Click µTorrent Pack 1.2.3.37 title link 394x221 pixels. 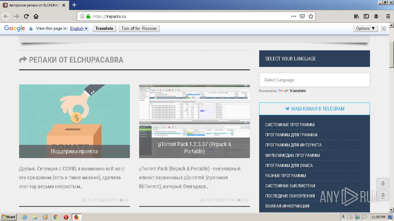click(x=195, y=148)
